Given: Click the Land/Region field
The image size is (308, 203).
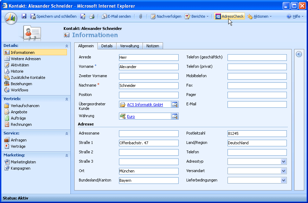Looking at the screenshot, I should [x=257, y=143].
